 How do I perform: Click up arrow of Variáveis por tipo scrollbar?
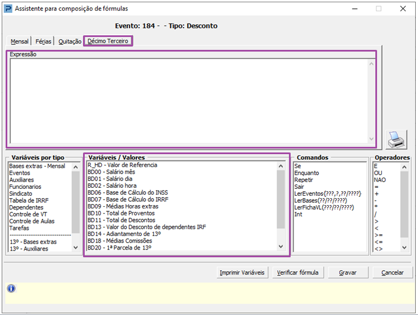(76, 167)
